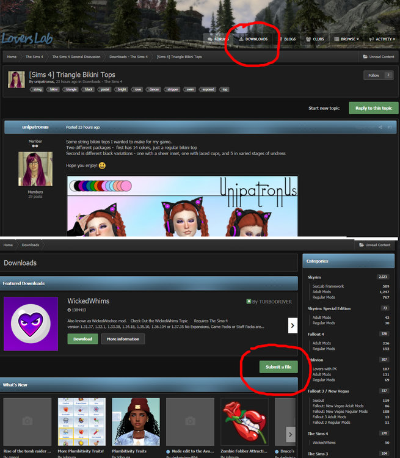Click the 'black' tag

pyautogui.click(x=88, y=89)
